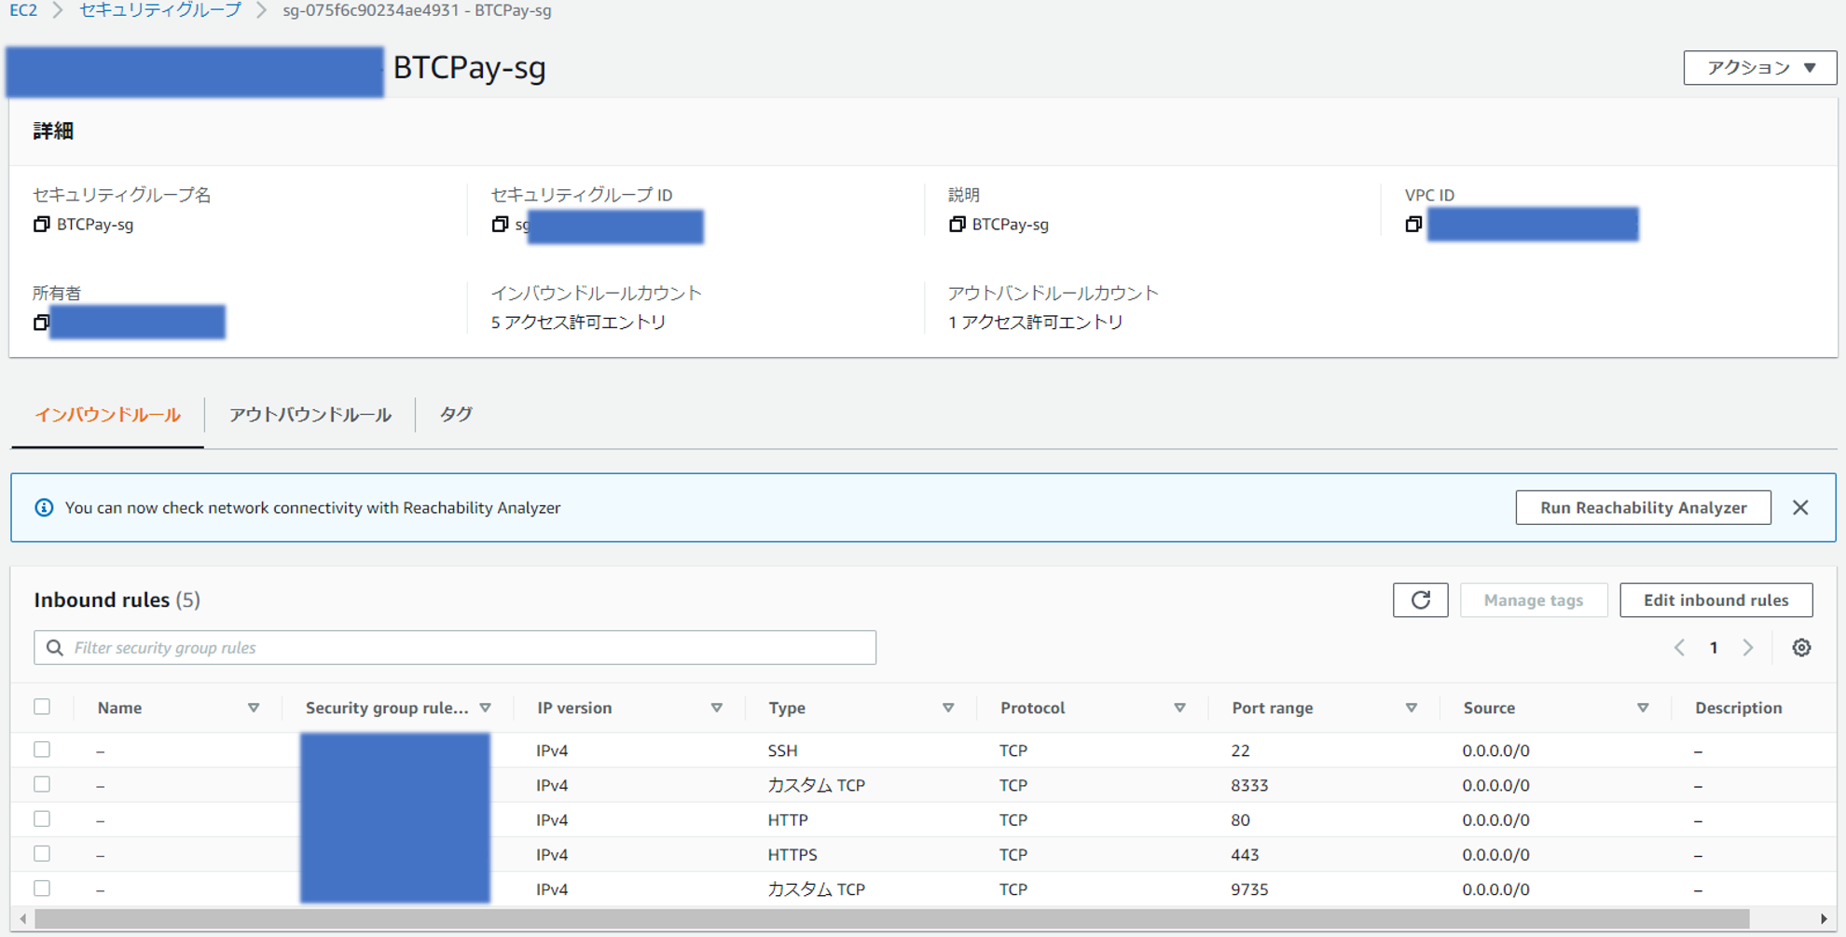Copy the security group name BTCPay-sg
Screen dimensions: 1846x937
coord(41,225)
